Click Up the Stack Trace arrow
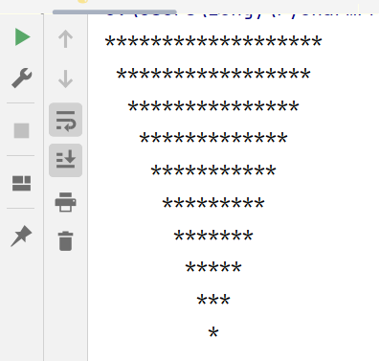 pyautogui.click(x=65, y=39)
